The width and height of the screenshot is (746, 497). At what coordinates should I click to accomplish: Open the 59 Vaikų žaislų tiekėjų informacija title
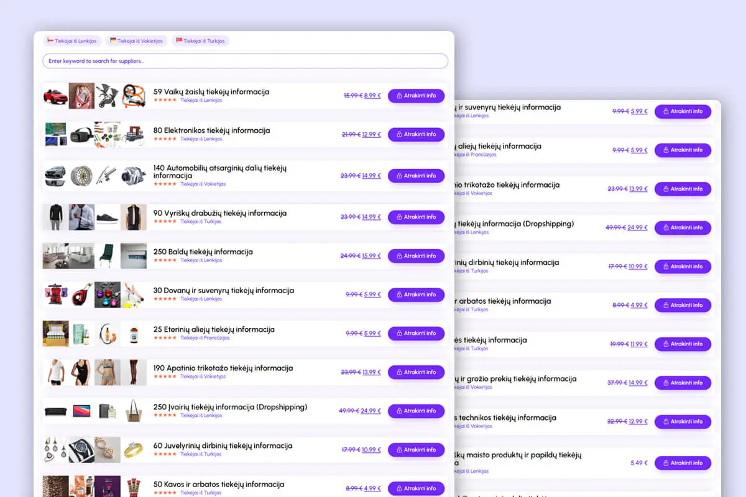(x=211, y=92)
